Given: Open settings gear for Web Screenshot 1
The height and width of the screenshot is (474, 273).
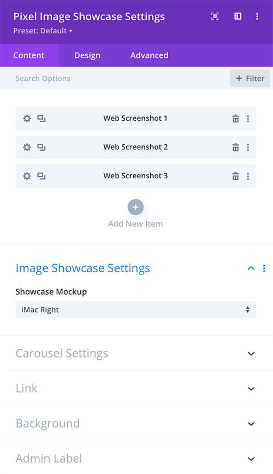Looking at the screenshot, I should (27, 119).
